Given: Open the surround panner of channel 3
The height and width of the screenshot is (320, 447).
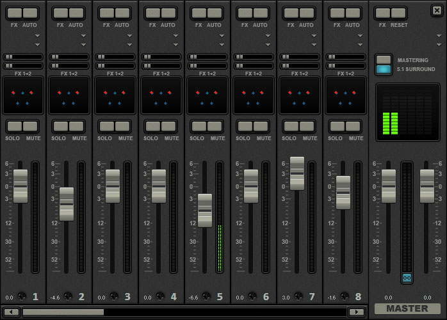Looking at the screenshot, I should [115, 95].
